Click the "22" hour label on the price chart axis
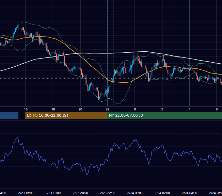Viewport: 222px width, 196px height. coord(108,109)
